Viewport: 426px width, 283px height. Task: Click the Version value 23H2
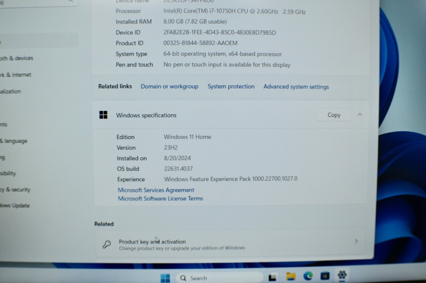point(171,148)
